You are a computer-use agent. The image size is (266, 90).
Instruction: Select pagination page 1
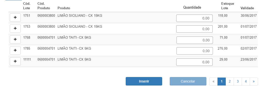pos(221,82)
